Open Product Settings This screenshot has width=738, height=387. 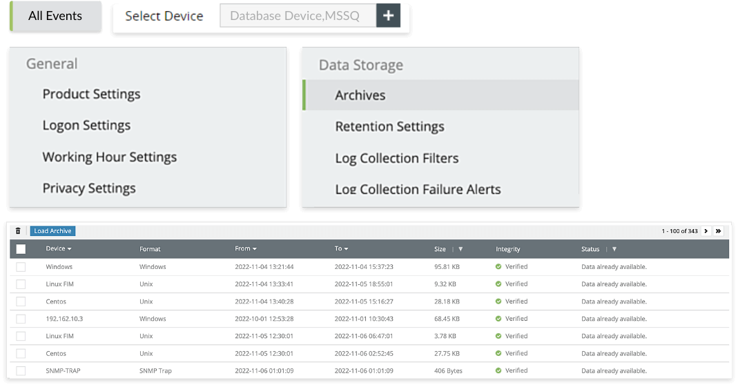[x=91, y=94]
